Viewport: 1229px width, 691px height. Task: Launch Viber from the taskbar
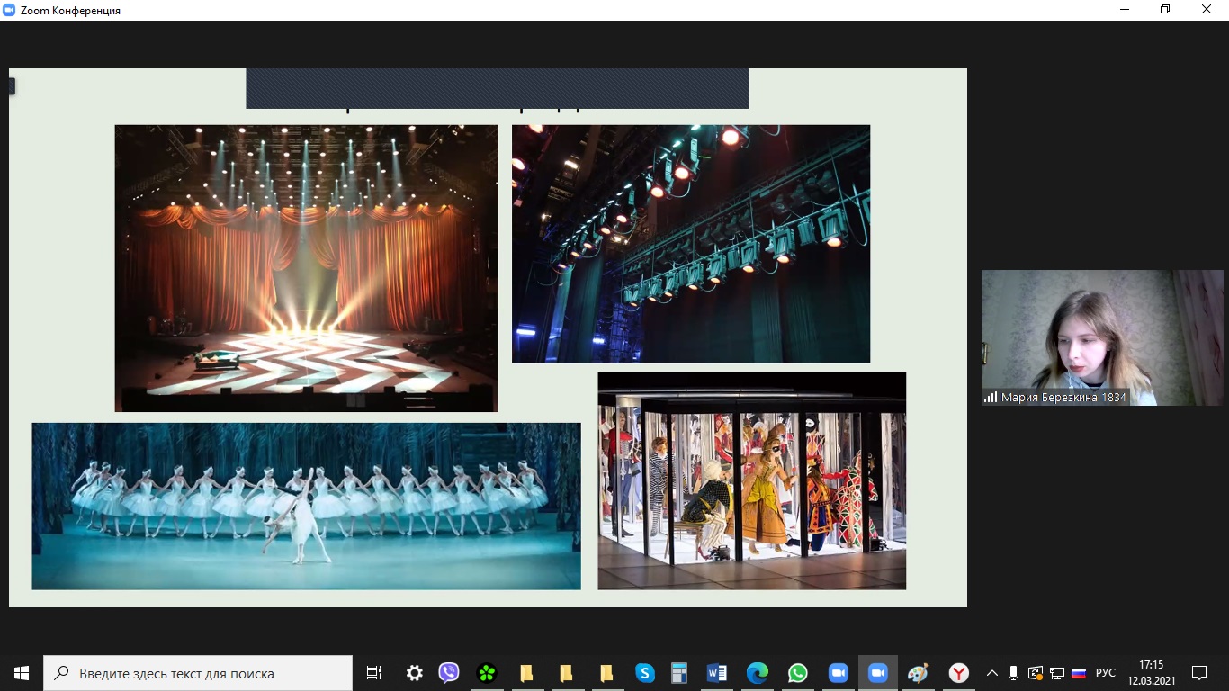[448, 673]
